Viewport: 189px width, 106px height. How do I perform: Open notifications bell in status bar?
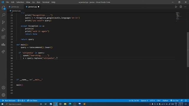click(186, 101)
